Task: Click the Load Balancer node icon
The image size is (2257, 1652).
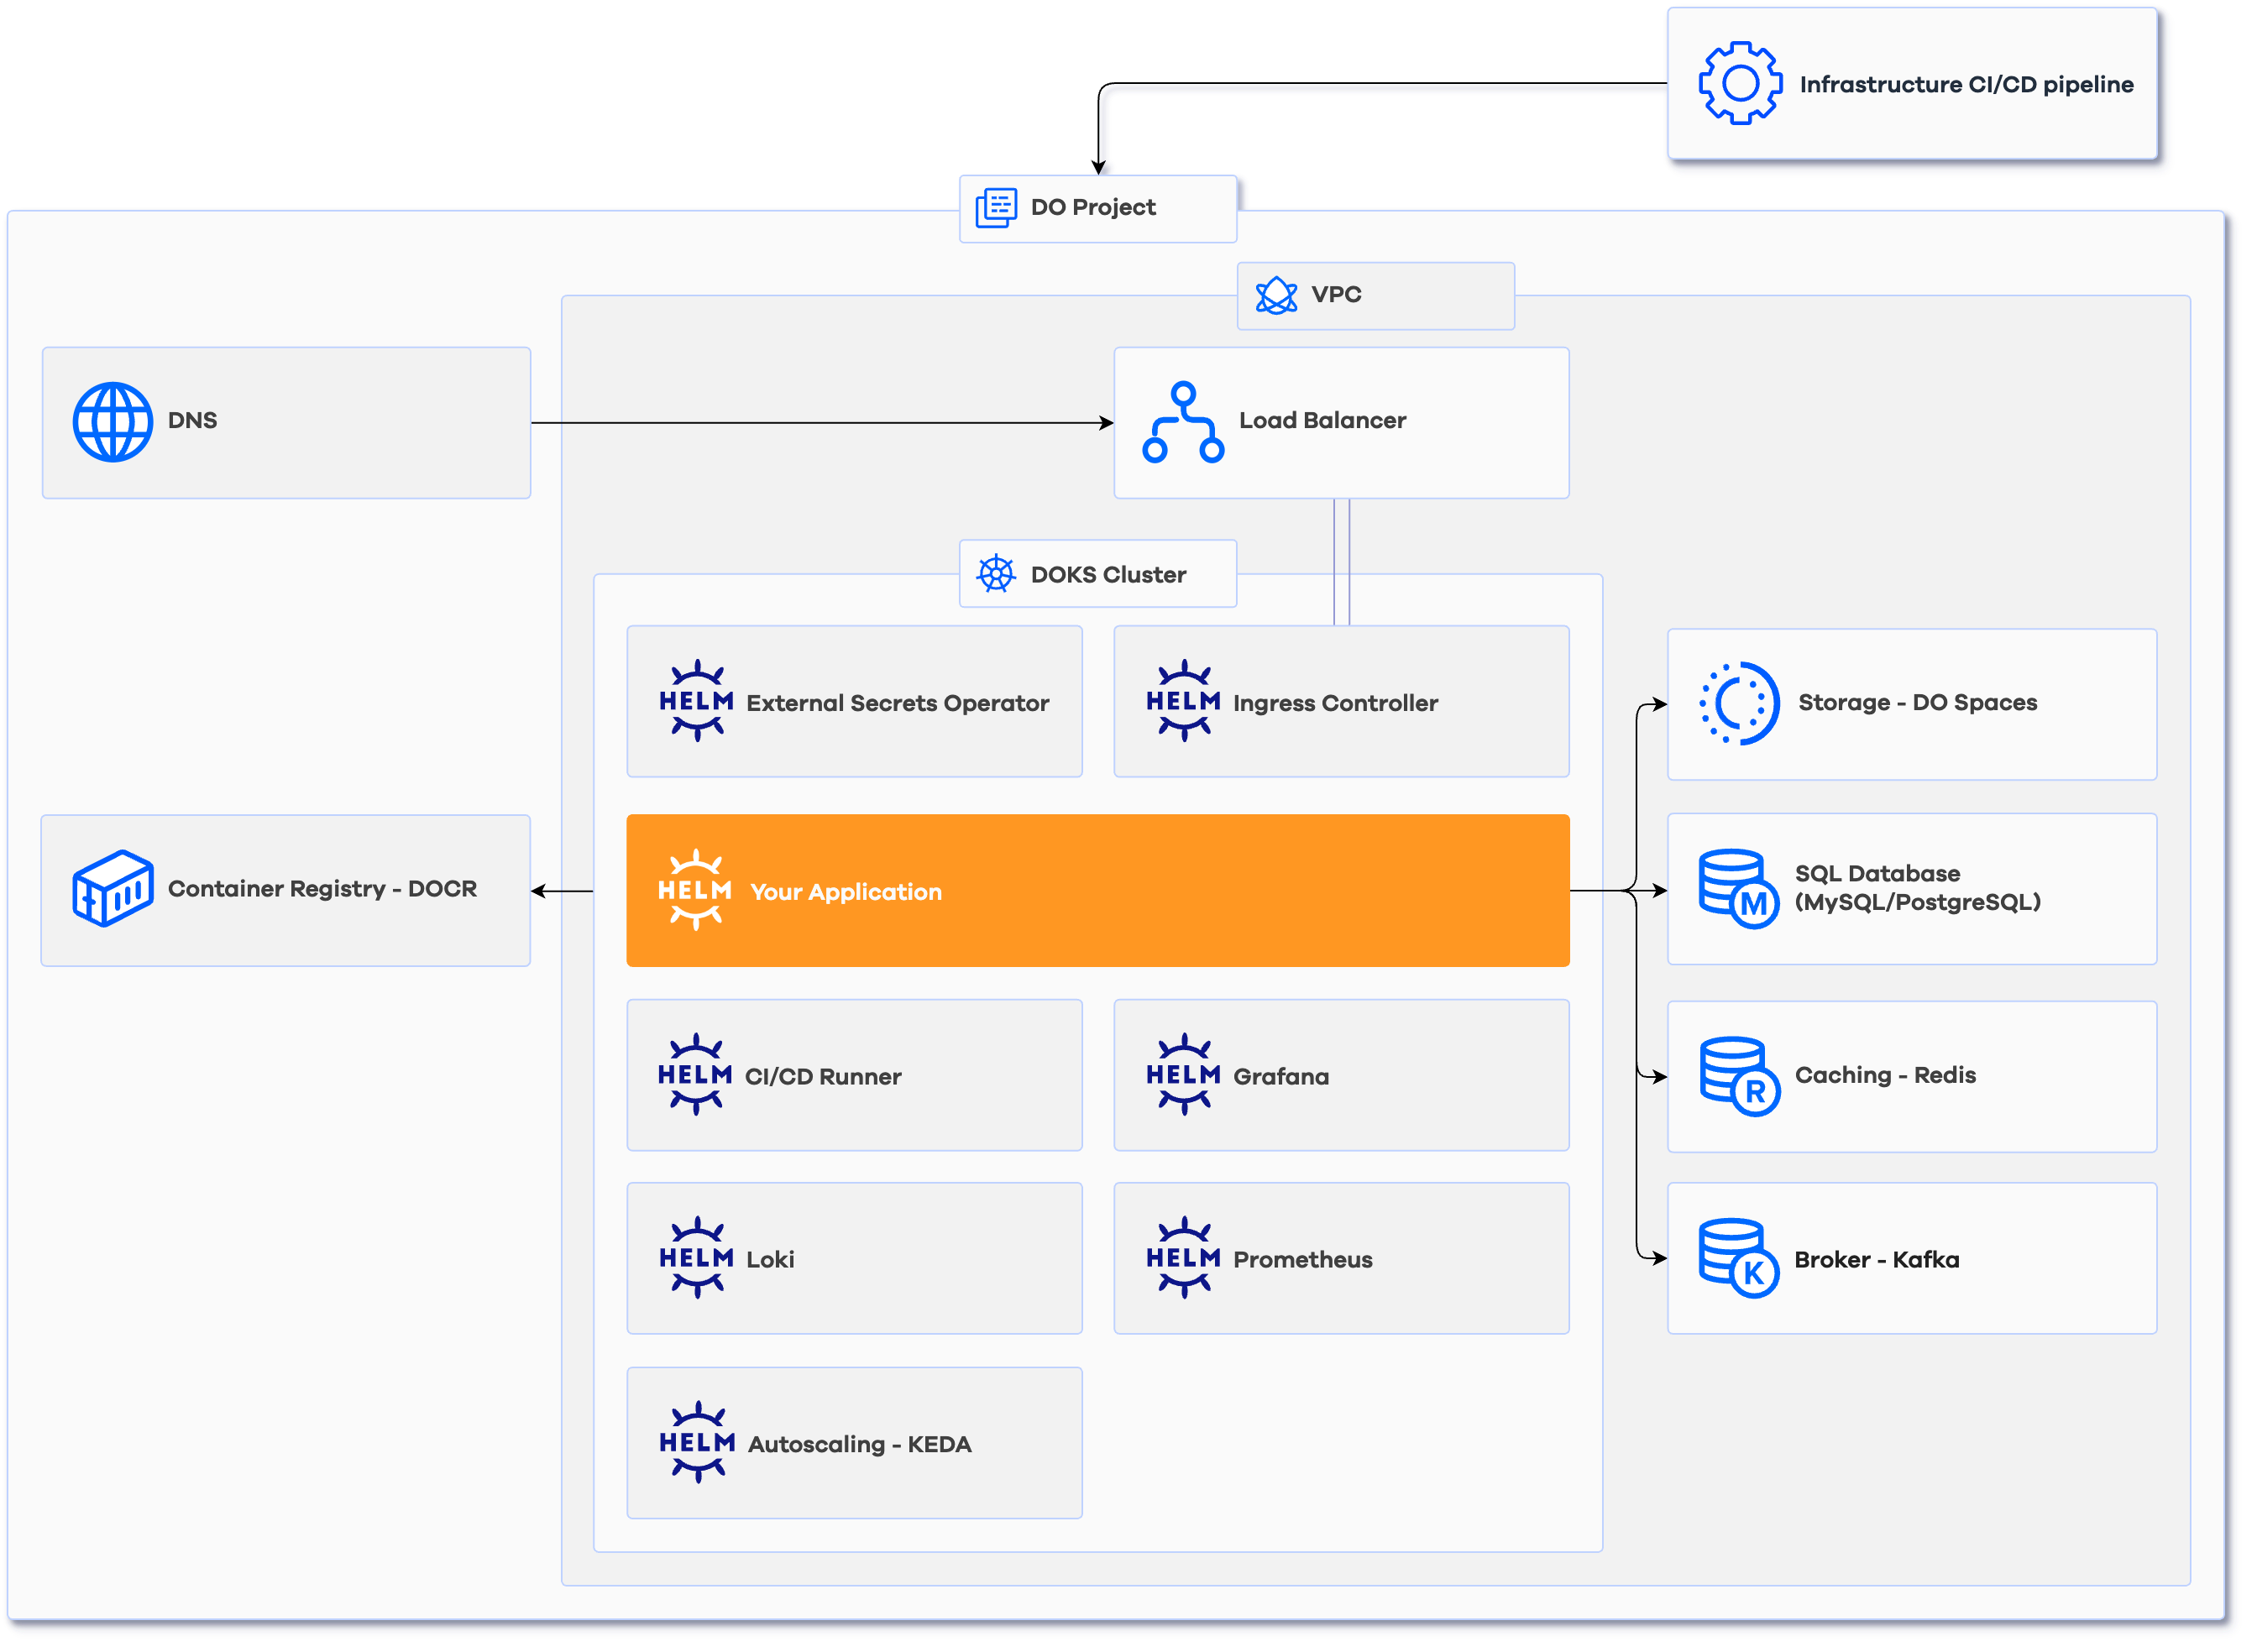Action: [x=1183, y=422]
